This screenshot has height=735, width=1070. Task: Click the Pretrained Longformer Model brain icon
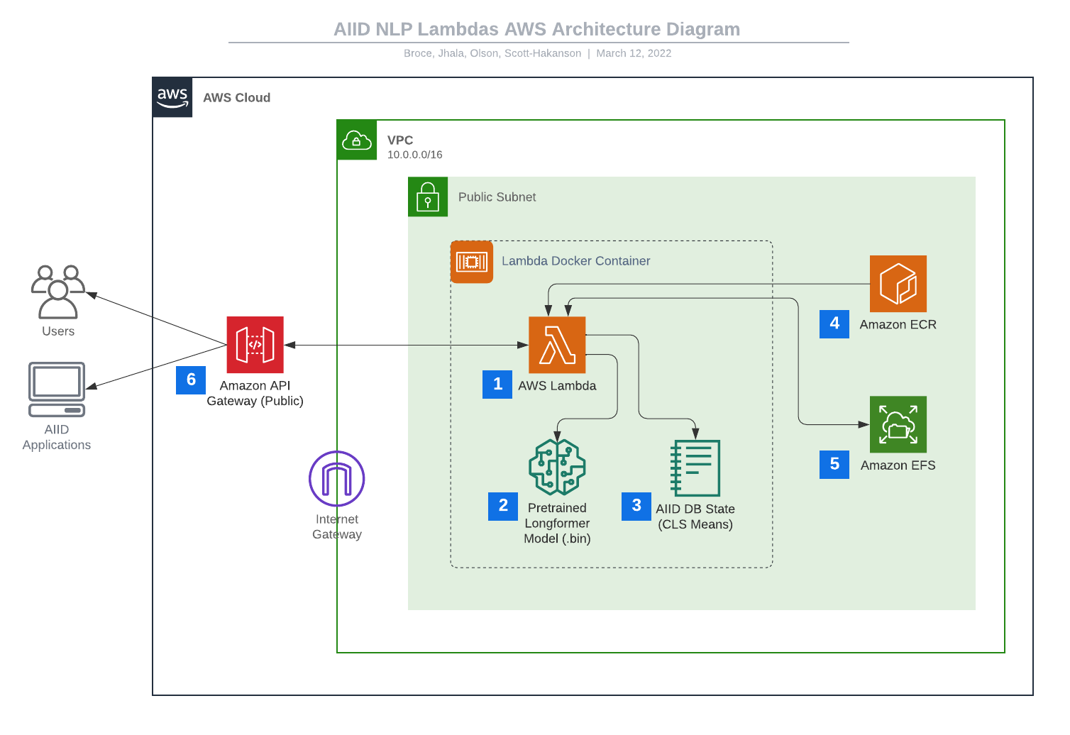pos(557,467)
